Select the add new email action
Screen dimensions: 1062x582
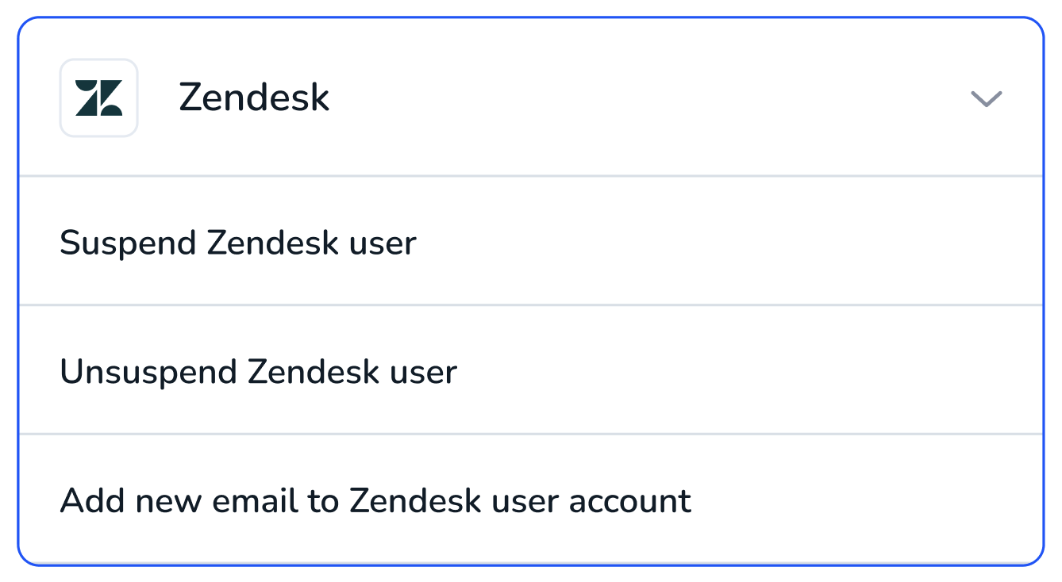point(530,500)
